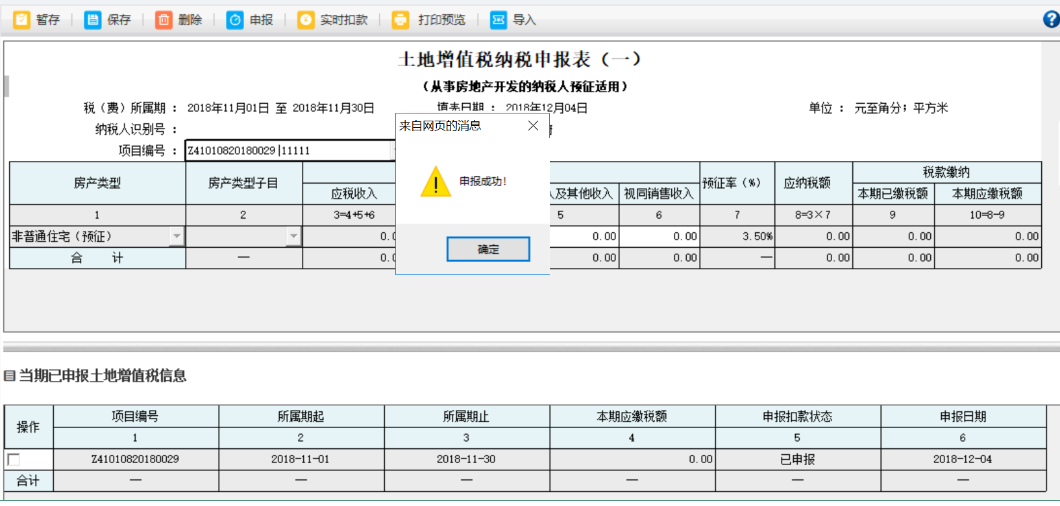Click the 删除 delete trash icon
Image resolution: width=1060 pixels, height=506 pixels.
(164, 20)
